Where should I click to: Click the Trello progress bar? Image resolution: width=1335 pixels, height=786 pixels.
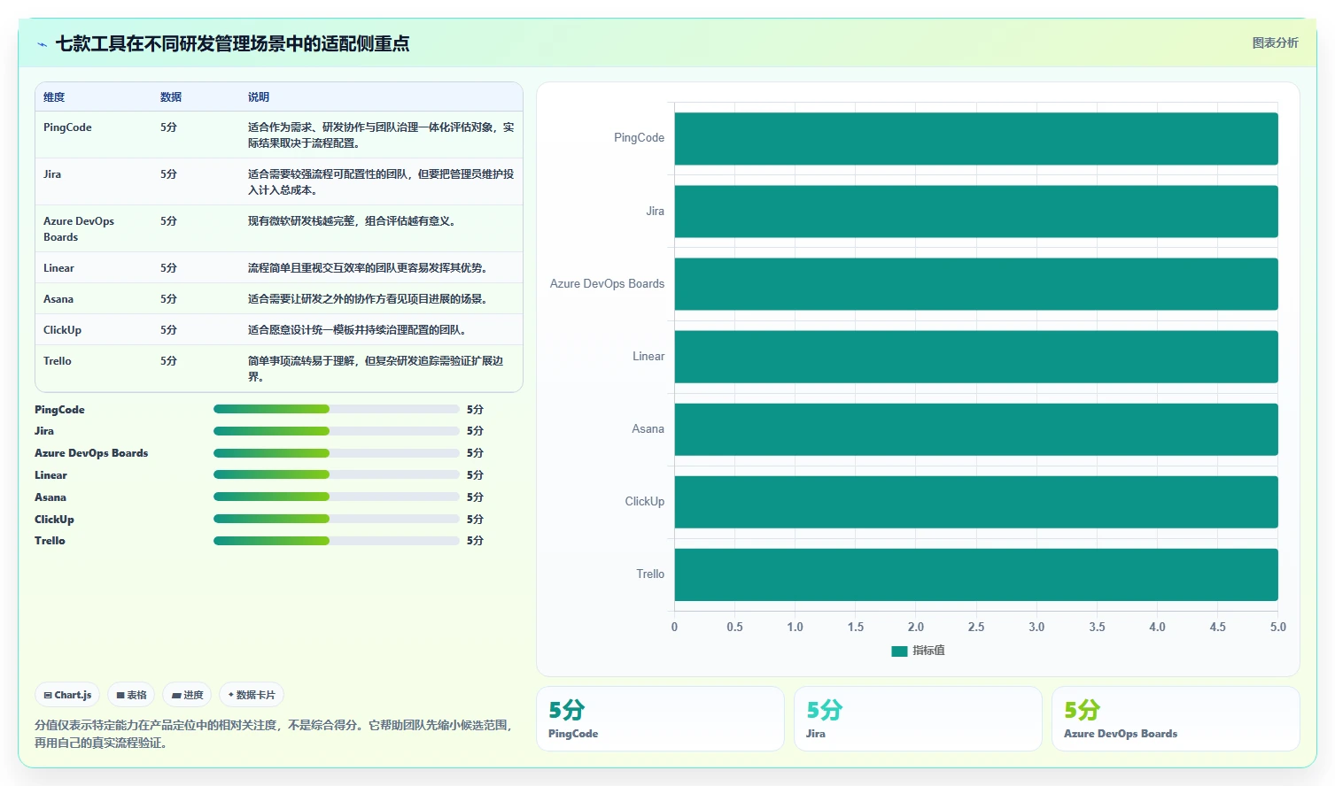click(x=336, y=540)
